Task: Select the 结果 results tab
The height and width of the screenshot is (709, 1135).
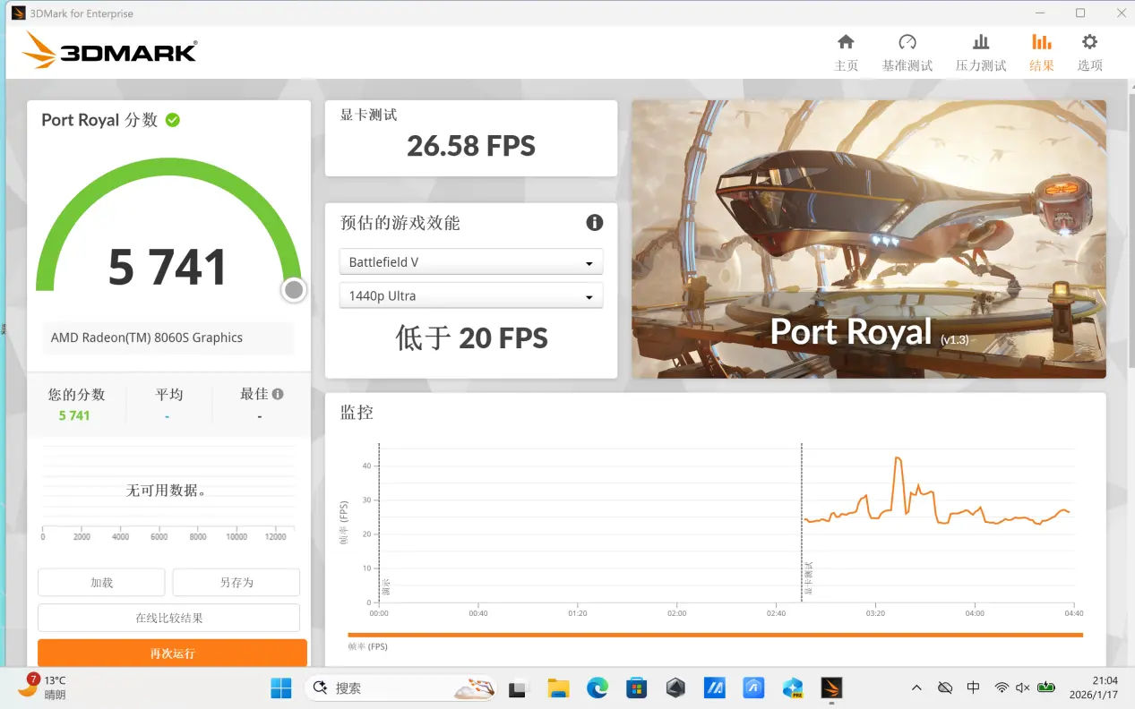Action: 1041,53
